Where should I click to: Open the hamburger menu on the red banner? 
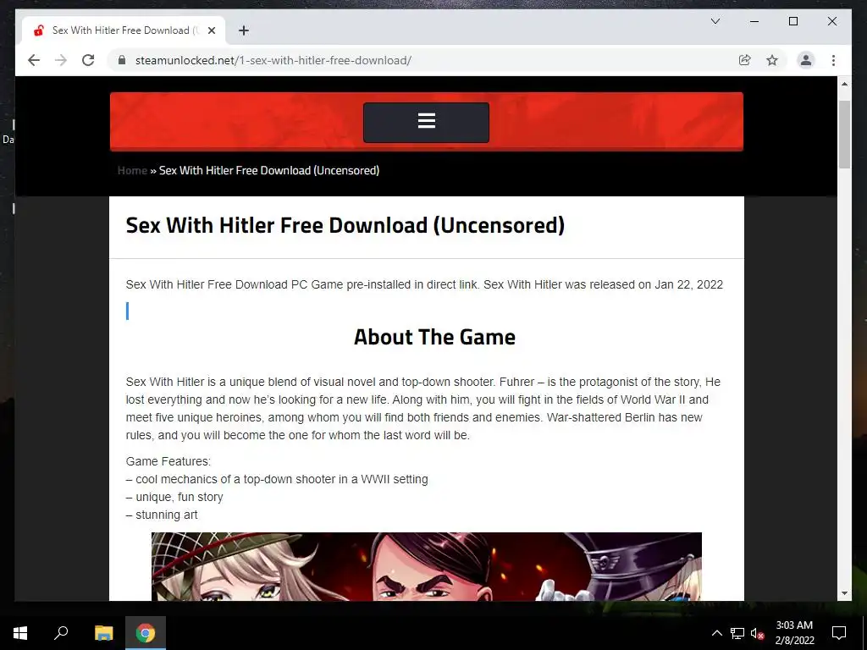click(427, 122)
